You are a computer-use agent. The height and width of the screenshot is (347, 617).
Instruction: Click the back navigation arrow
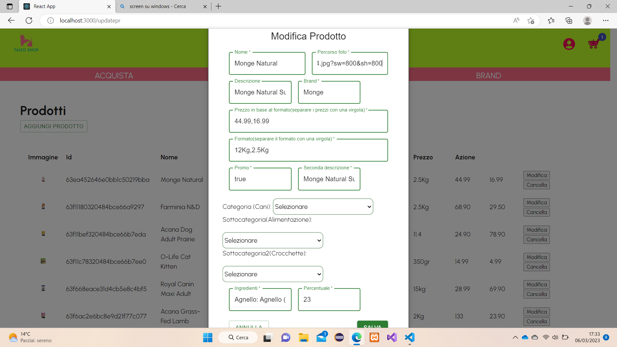click(x=11, y=20)
